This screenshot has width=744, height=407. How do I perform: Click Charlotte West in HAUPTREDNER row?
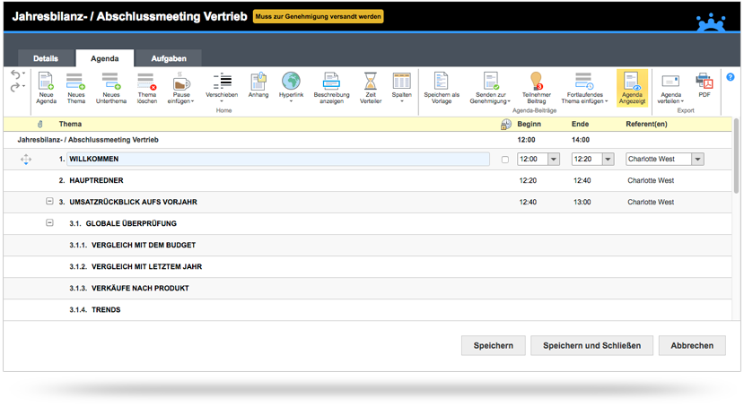coord(651,180)
